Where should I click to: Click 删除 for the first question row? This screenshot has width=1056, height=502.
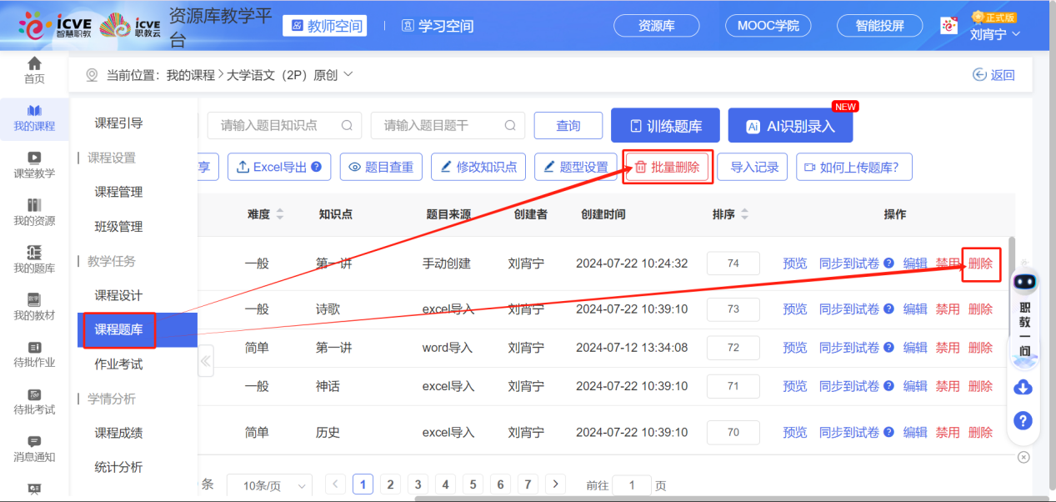pyautogui.click(x=980, y=264)
